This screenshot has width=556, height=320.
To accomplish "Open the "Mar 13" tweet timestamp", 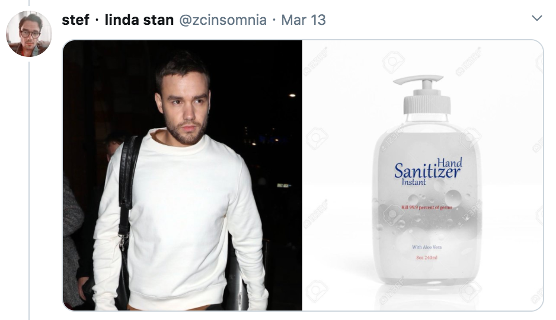I will tap(303, 20).
